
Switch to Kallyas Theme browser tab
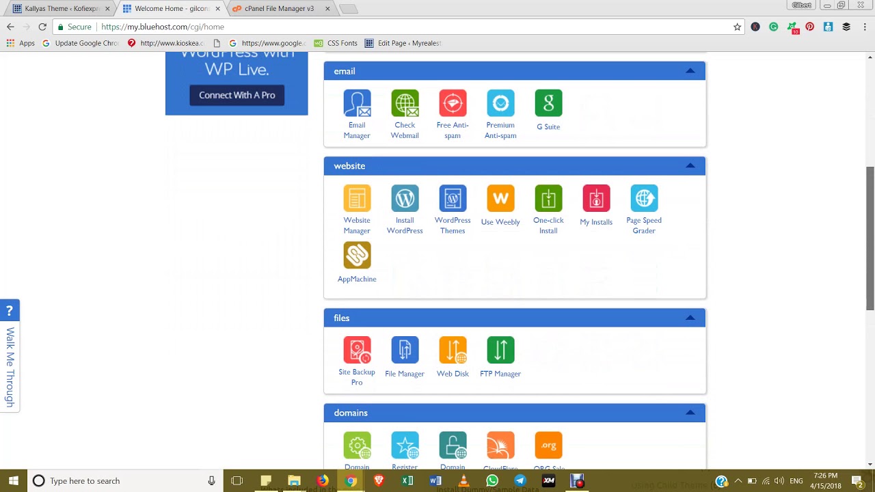click(62, 8)
